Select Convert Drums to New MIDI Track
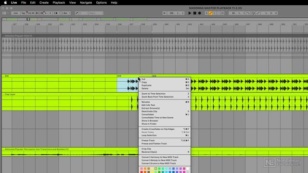 tap(165, 163)
